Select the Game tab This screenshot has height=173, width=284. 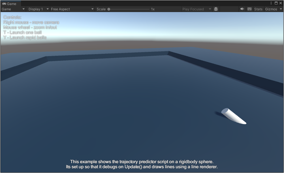[x=11, y=4]
